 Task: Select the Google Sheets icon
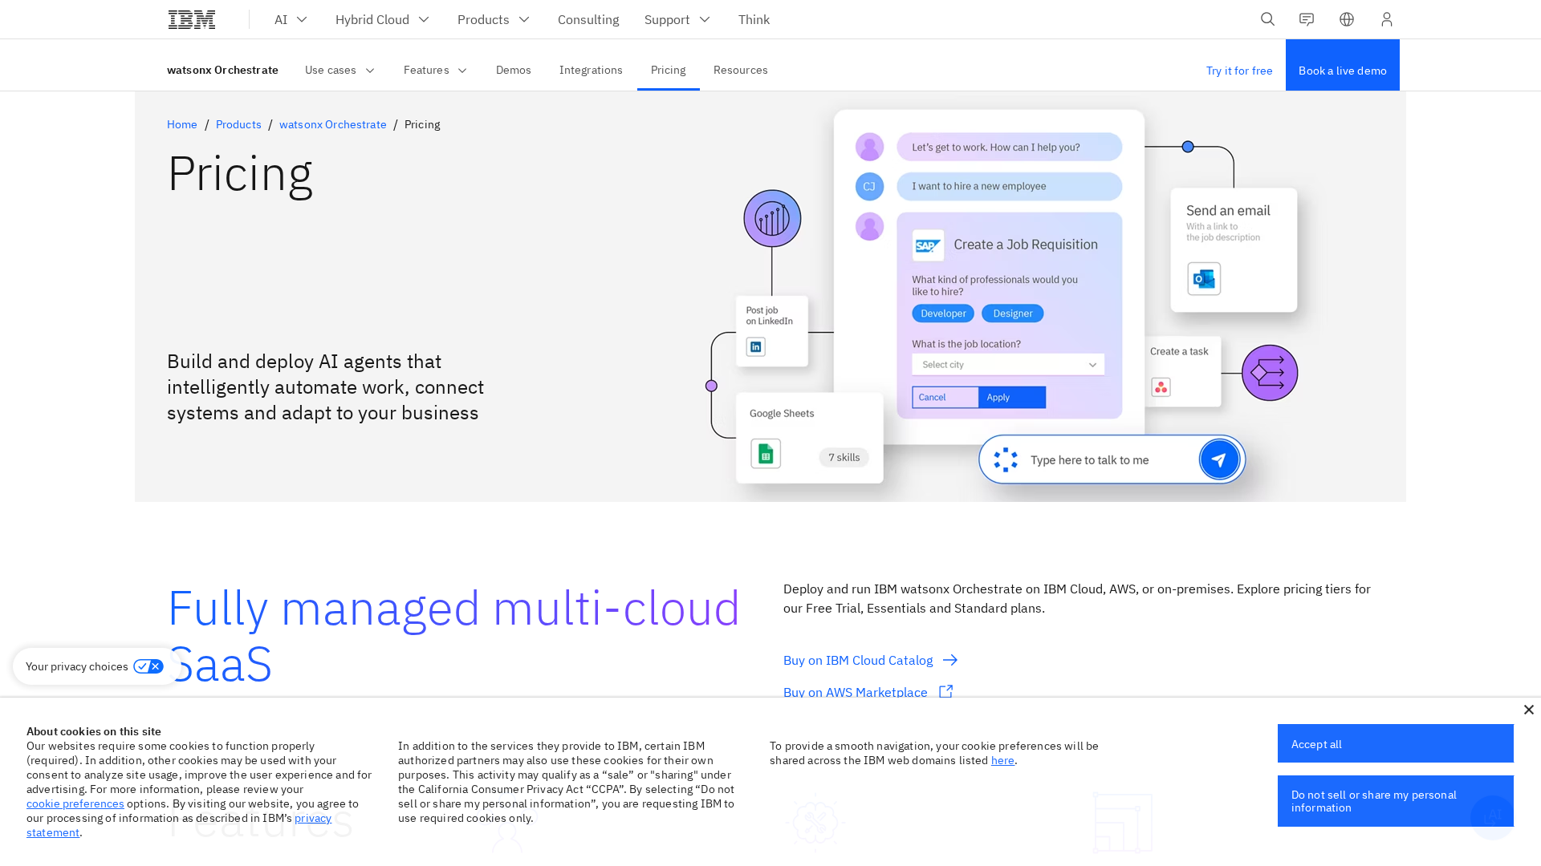[x=766, y=453]
